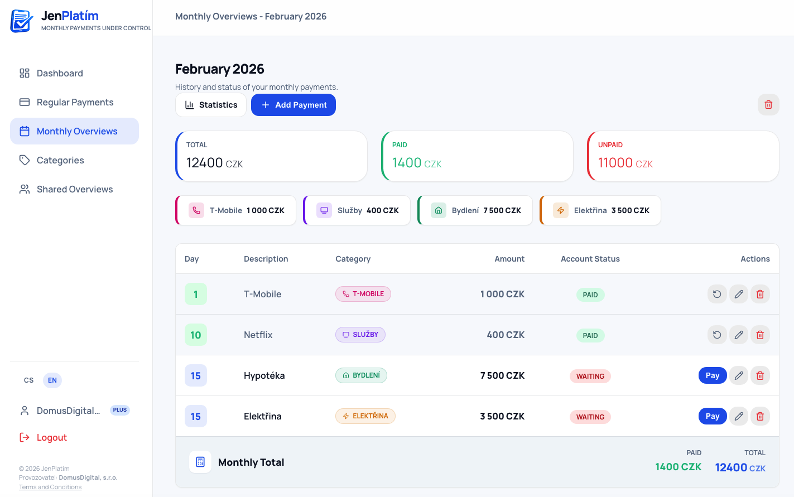This screenshot has width=794, height=497.
Task: Navigate to Shared Overviews
Action: (x=75, y=189)
